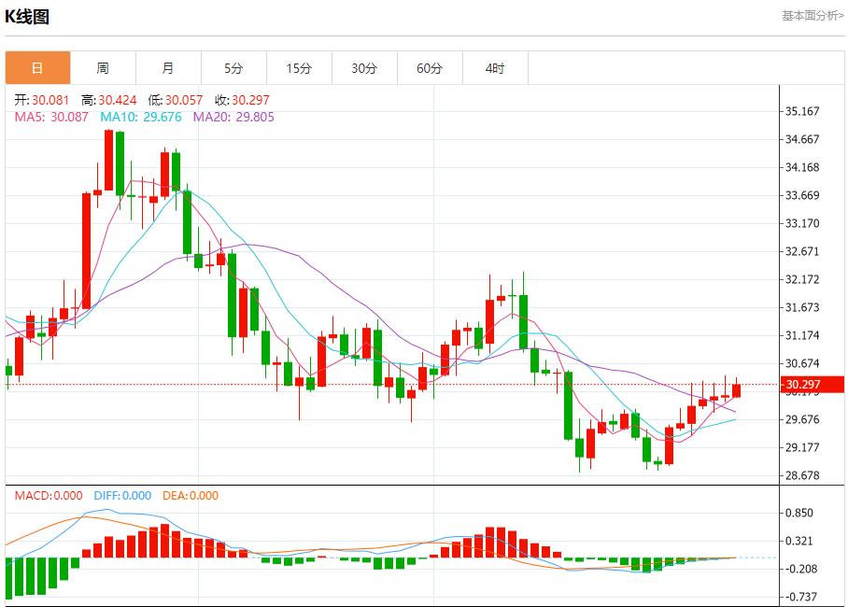
Task: Click the MA5 30.087 legend label
Action: click(x=51, y=117)
